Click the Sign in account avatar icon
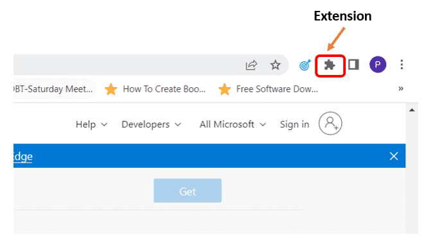 (x=330, y=124)
